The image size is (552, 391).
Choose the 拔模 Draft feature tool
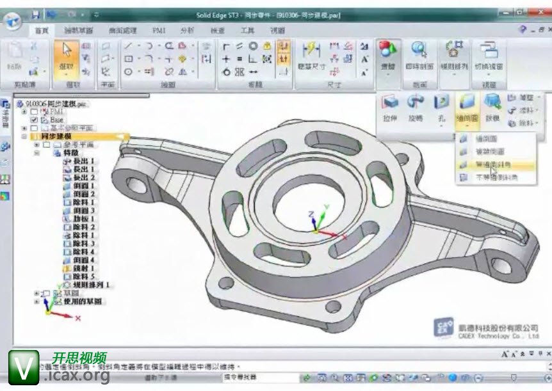[492, 109]
